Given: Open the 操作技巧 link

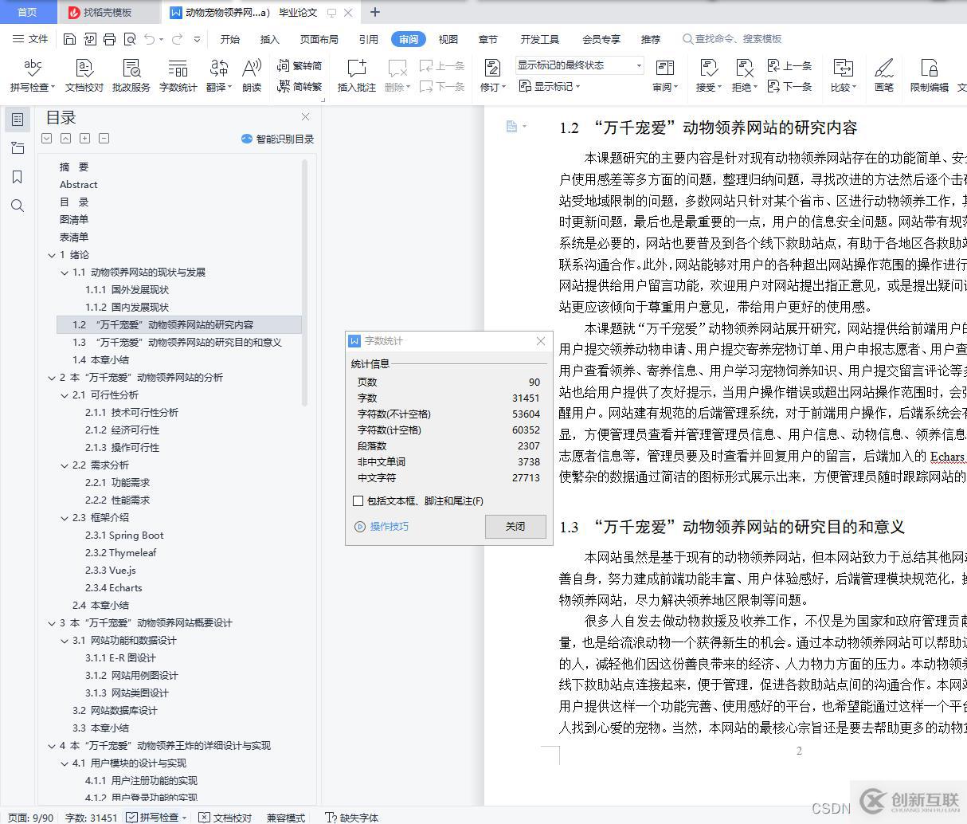Looking at the screenshot, I should point(389,527).
